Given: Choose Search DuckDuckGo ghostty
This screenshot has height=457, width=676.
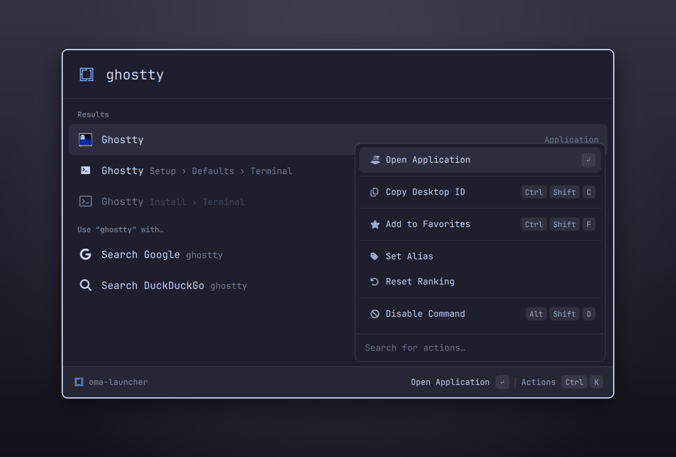Looking at the screenshot, I should tap(211, 285).
